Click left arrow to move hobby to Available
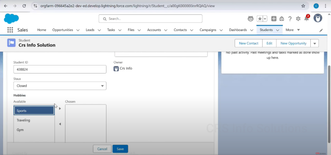Image resolution: width=331 pixels, height=155 pixels. [x=60, y=124]
